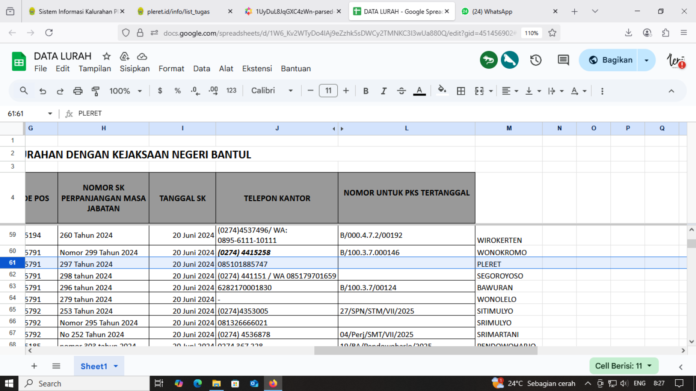Open the vertical align dropdown
The height and width of the screenshot is (391, 696).
tap(533, 91)
